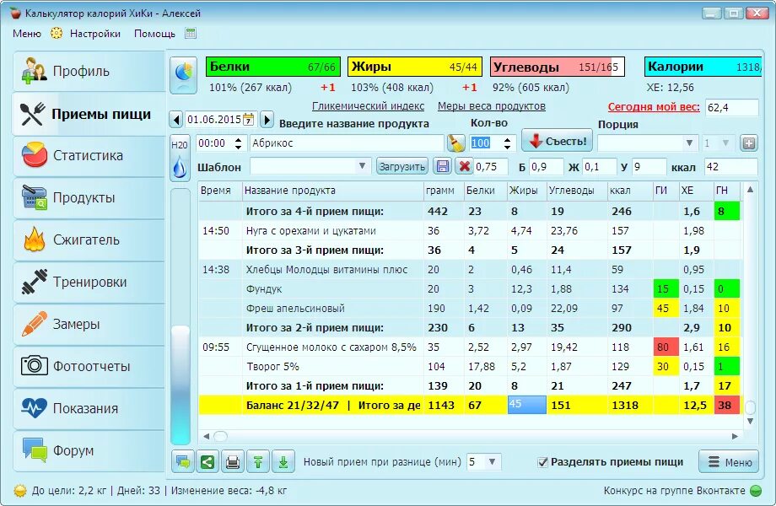Go to previous day arrow

click(176, 119)
